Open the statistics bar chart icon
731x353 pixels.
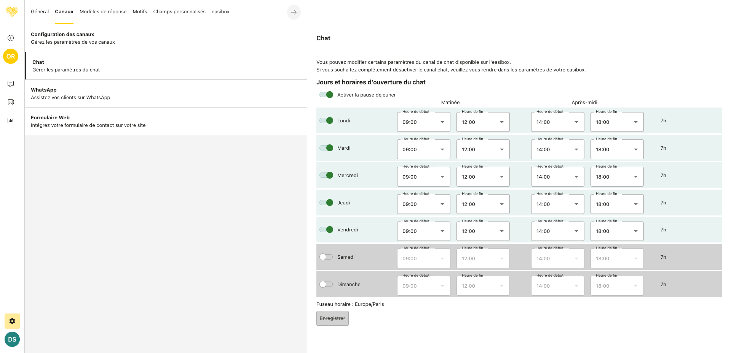(11, 120)
